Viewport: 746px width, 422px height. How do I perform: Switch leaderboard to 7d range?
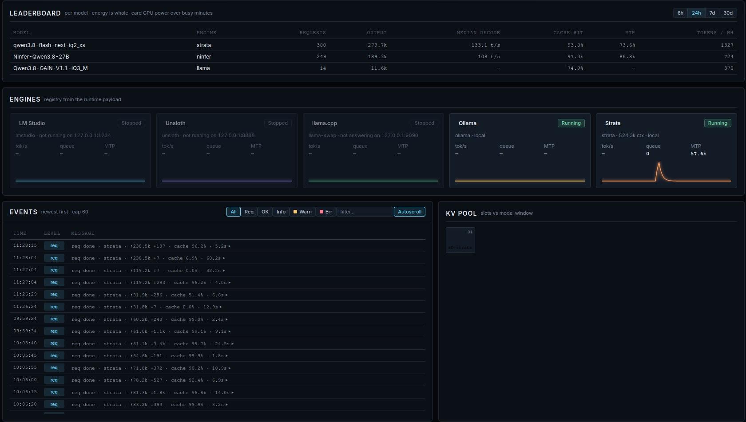click(712, 13)
